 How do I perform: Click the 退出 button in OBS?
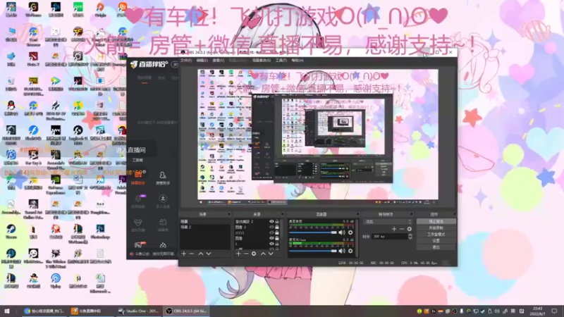coord(436,247)
